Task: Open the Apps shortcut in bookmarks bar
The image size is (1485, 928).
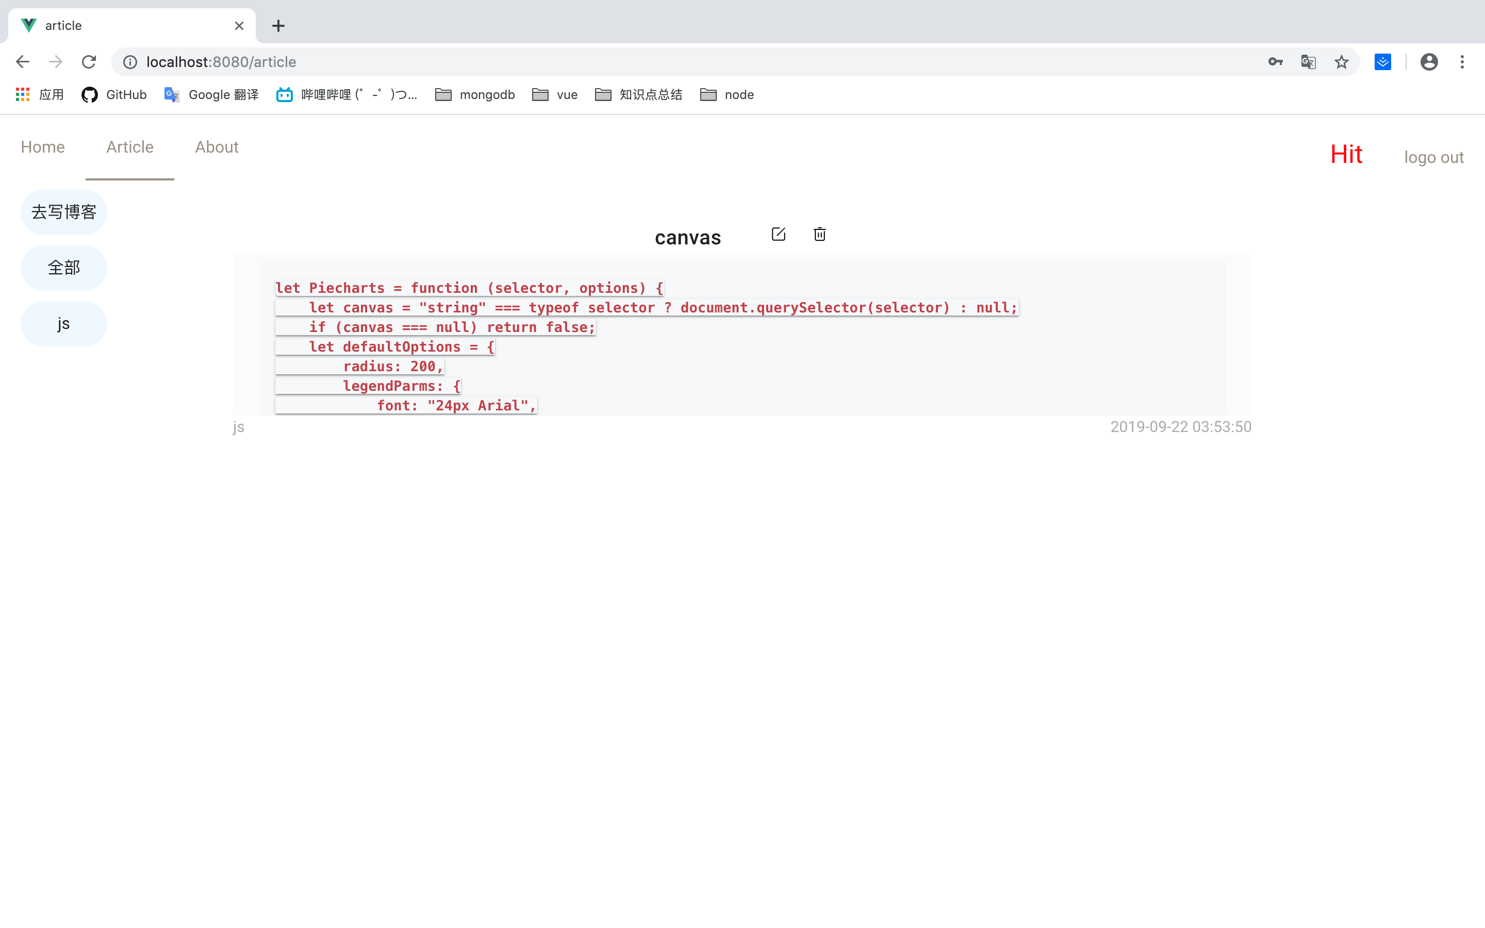Action: pyautogui.click(x=40, y=94)
